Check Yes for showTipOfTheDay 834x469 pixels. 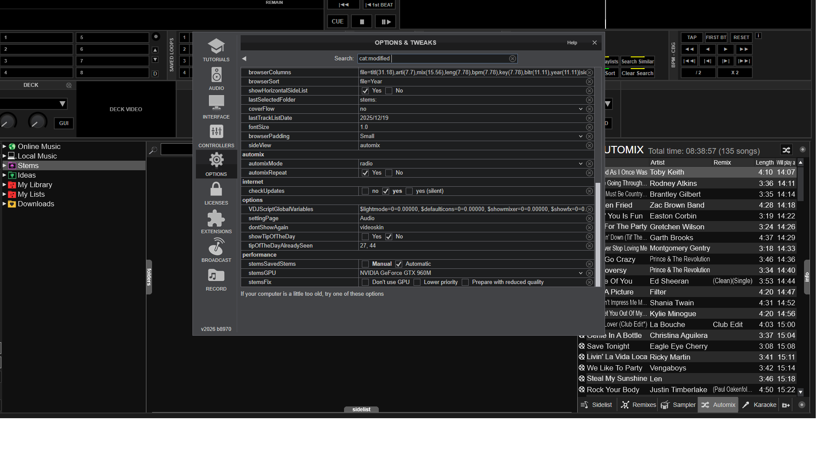[365, 237]
